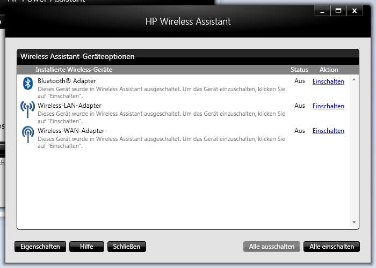Click the HP Wireless Assistant title text

[x=188, y=21]
